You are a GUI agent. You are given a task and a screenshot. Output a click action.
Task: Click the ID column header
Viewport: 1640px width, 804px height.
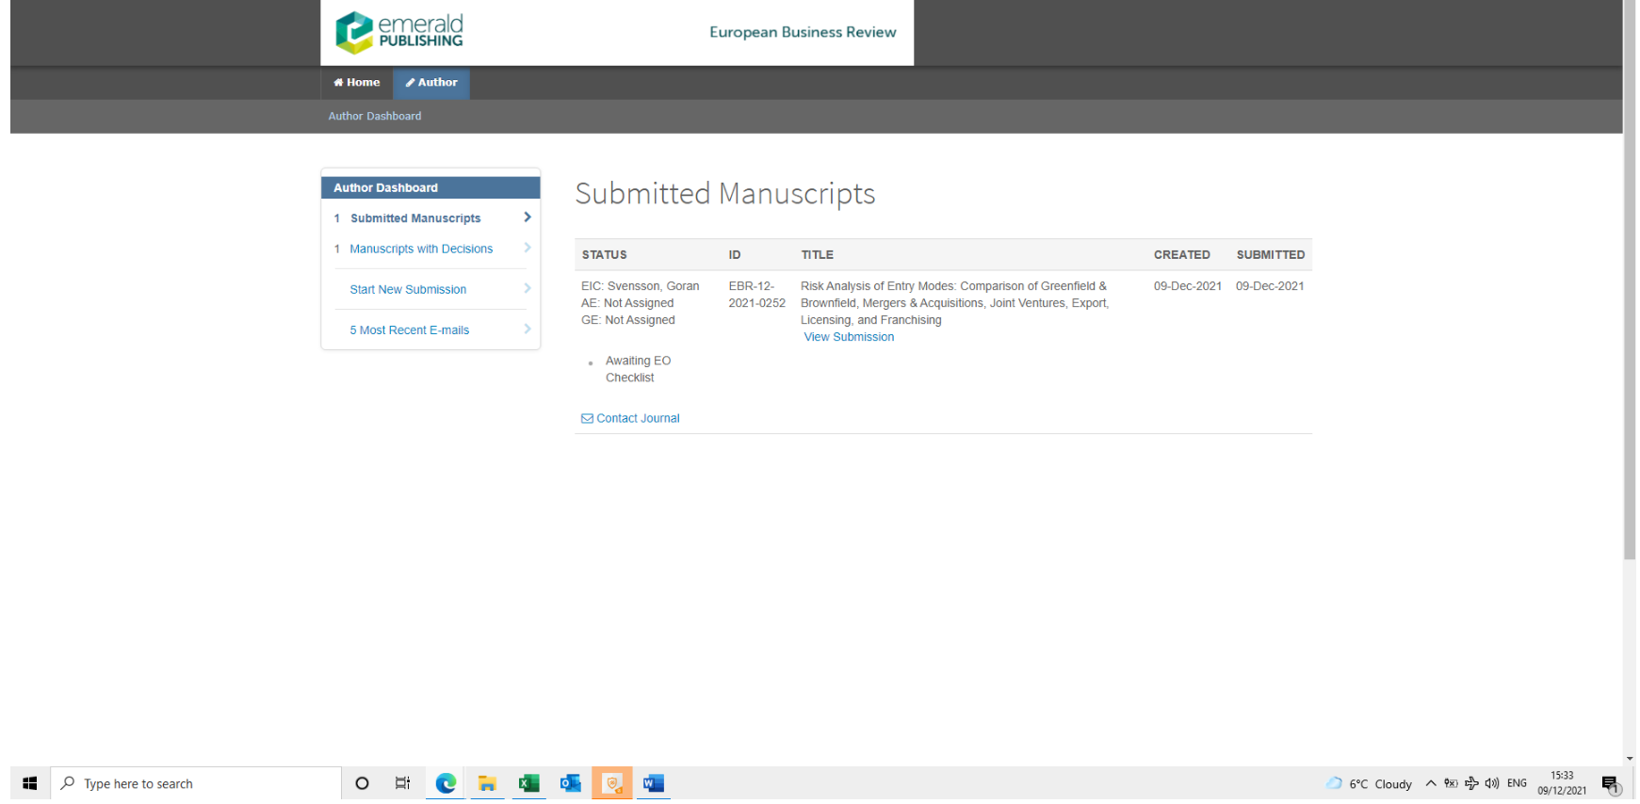coord(735,255)
